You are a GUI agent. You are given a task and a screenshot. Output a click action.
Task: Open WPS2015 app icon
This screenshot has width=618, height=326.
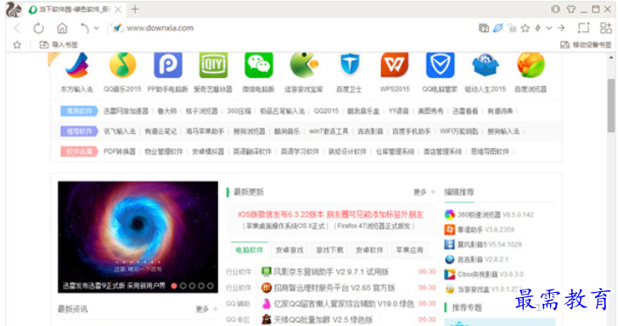pyautogui.click(x=395, y=65)
